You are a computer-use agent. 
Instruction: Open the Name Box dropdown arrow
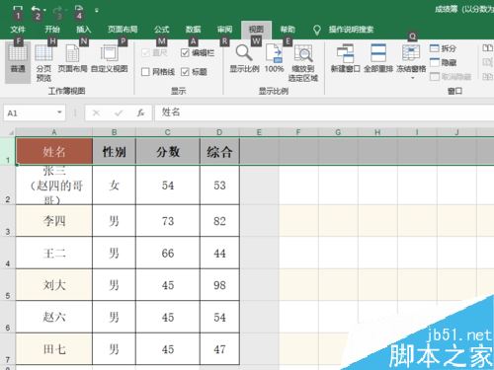point(59,112)
